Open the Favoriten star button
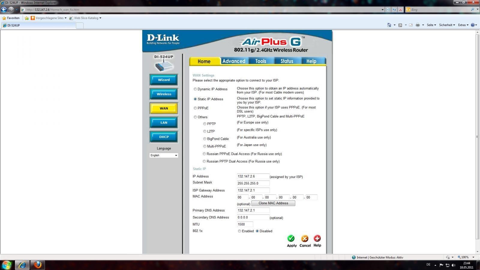Screen dimensions: 480x270 (x=11, y=18)
